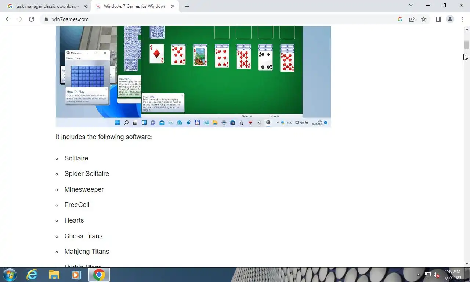Image resolution: width=470 pixels, height=282 pixels.
Task: Show hidden system tray icons
Action: click(x=419, y=275)
